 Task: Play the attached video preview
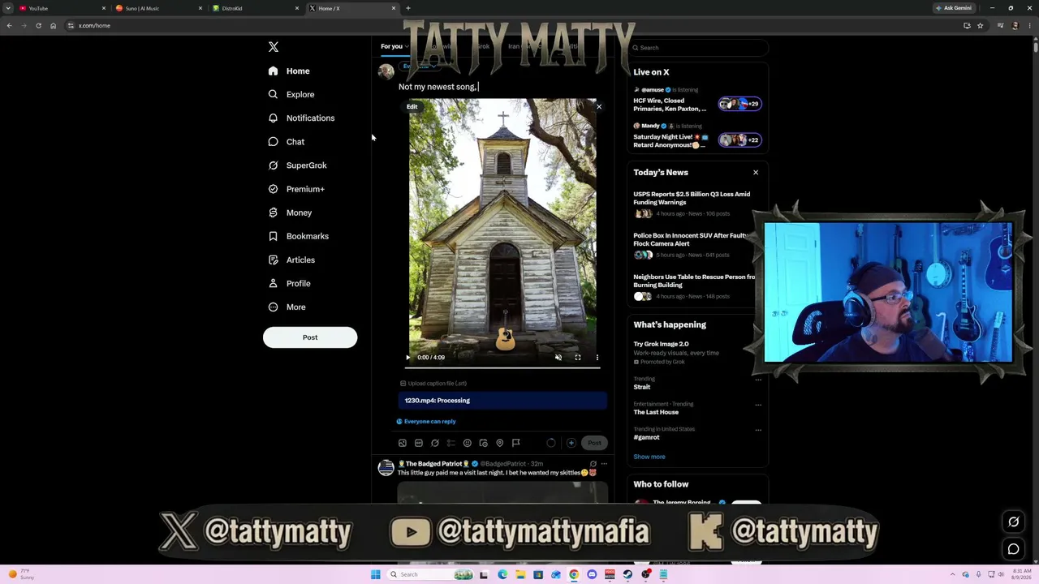coord(408,358)
